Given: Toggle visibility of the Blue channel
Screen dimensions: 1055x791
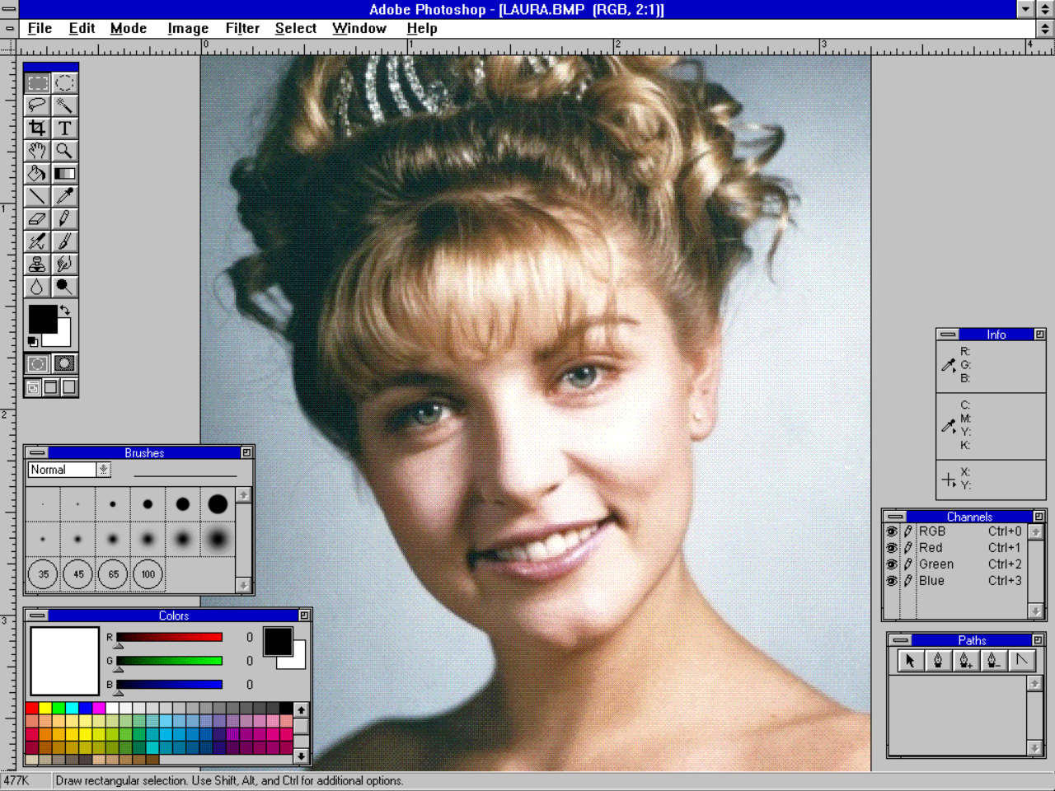Looking at the screenshot, I should tap(891, 581).
